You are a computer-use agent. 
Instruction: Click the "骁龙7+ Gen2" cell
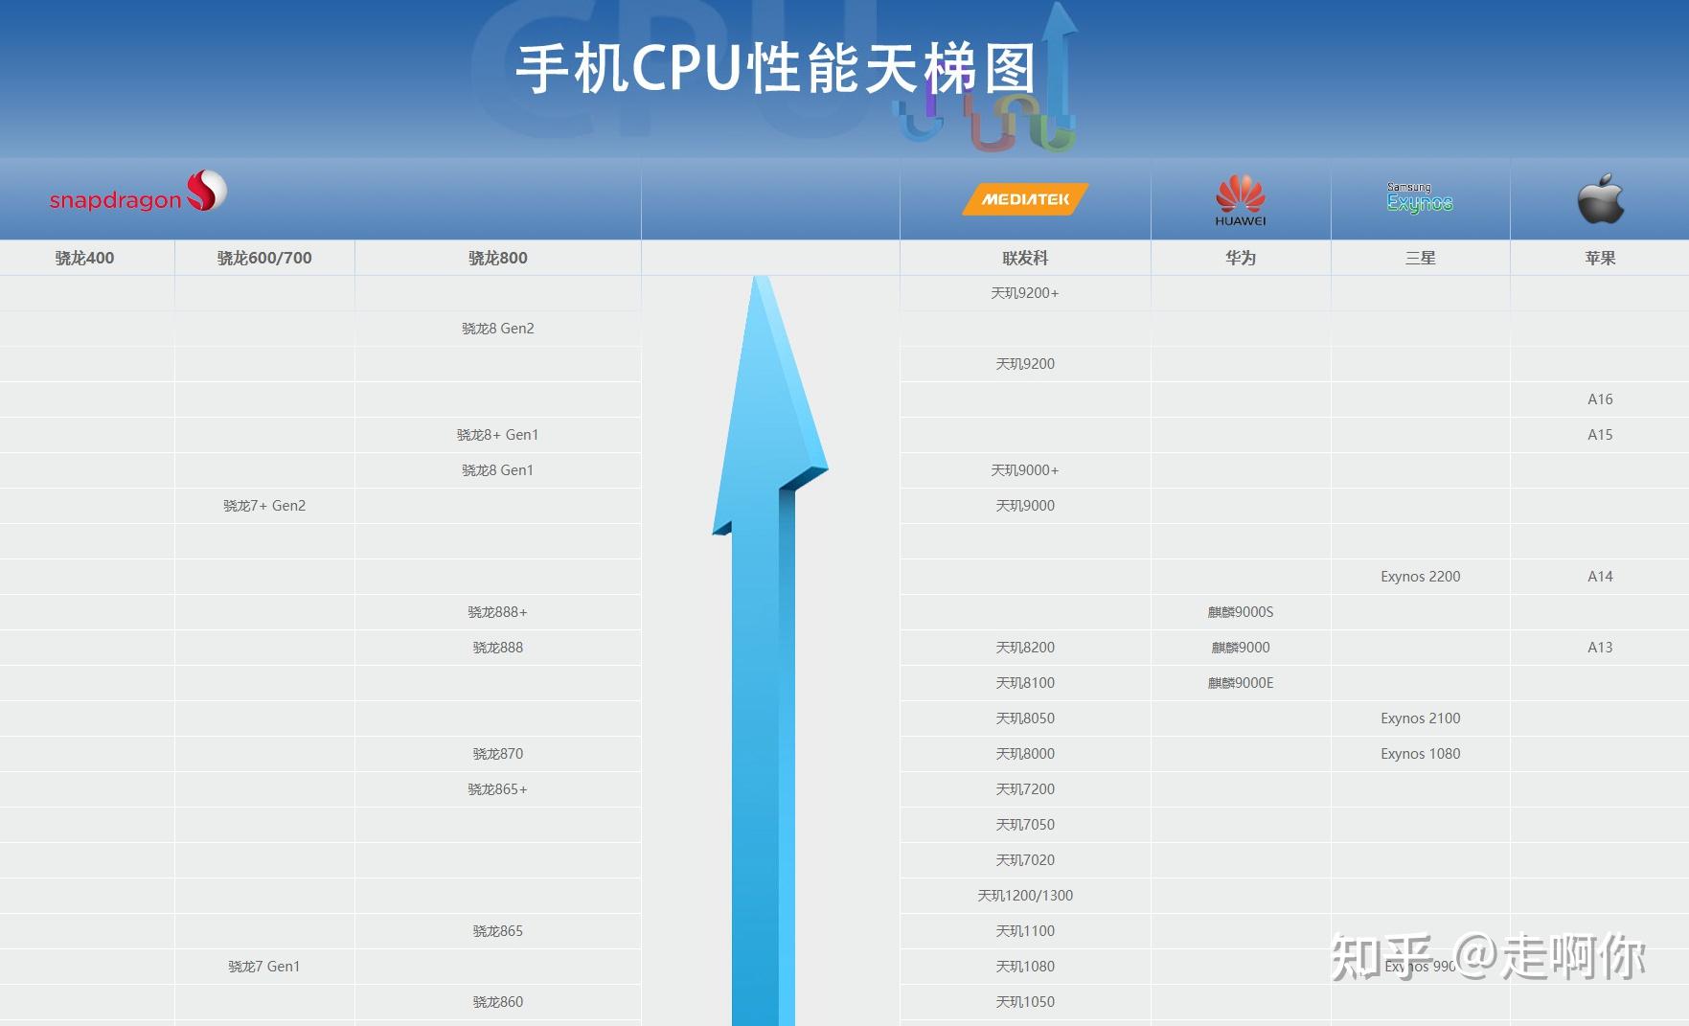click(264, 506)
